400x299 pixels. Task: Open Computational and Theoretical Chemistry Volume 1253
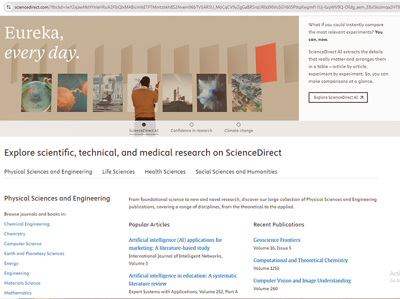pos(301,260)
